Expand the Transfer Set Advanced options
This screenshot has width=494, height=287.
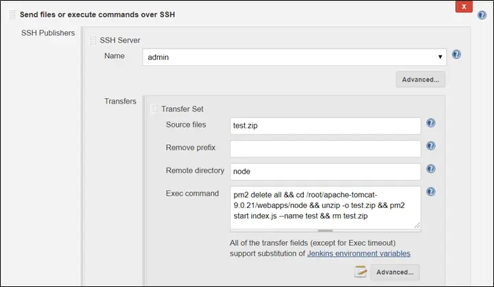395,273
